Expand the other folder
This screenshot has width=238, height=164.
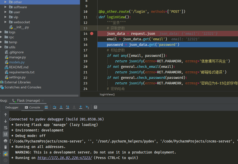(x=6, y=2)
